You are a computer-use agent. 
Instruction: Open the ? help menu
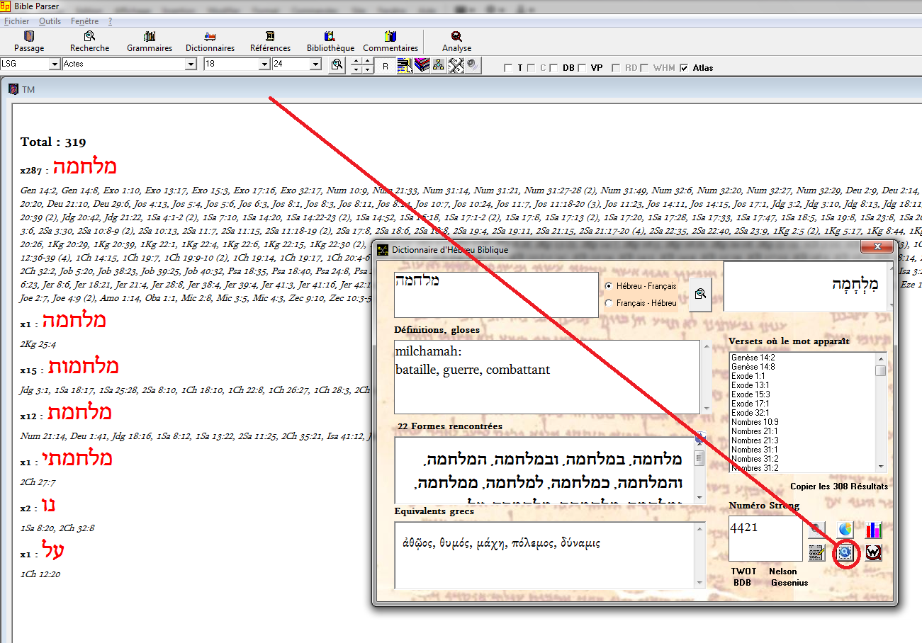coord(111,21)
